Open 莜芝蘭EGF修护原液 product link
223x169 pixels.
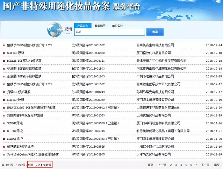coord(20,147)
